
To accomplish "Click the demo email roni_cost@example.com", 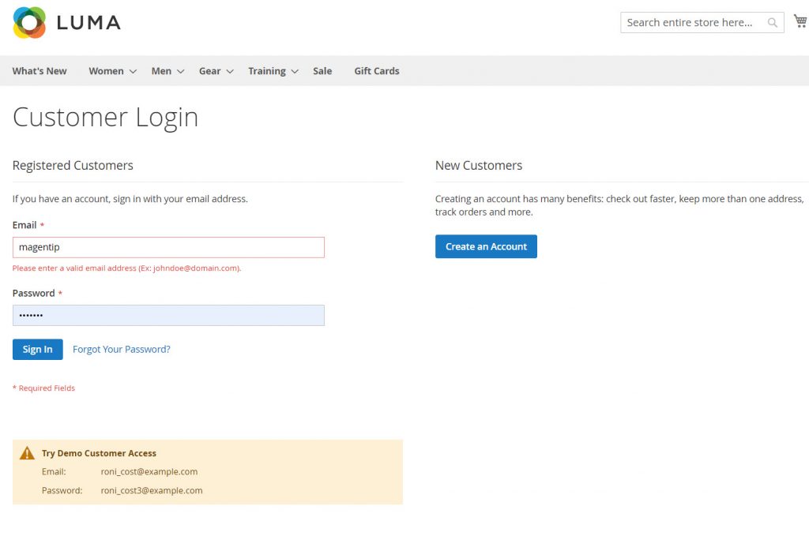I will [149, 471].
